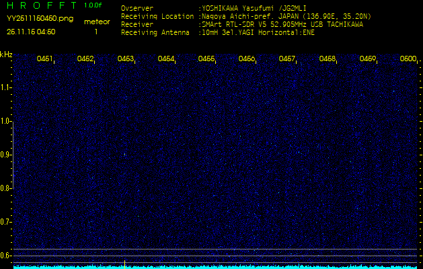Click the meteor count label

tap(96, 22)
